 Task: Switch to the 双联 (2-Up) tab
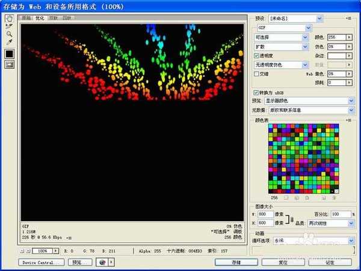click(54, 18)
